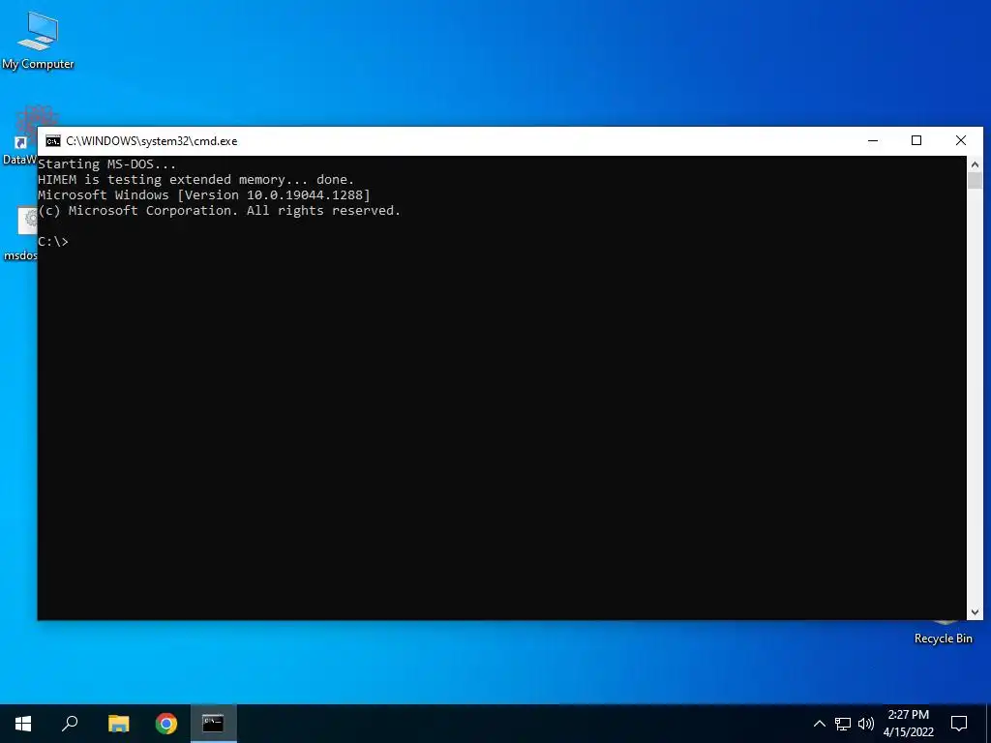This screenshot has height=743, width=991.
Task: Select the DataW desktop shortcut
Action: tap(20, 135)
